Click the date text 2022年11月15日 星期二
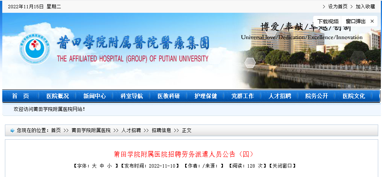382x177 pixels. 34,7
